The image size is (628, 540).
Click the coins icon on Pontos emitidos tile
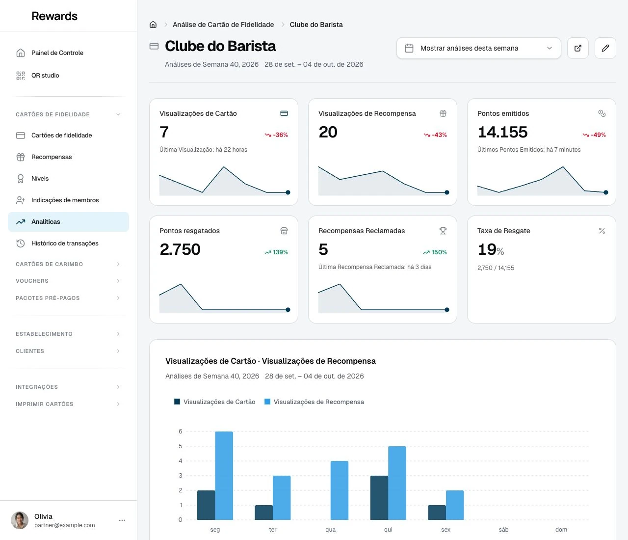[602, 113]
